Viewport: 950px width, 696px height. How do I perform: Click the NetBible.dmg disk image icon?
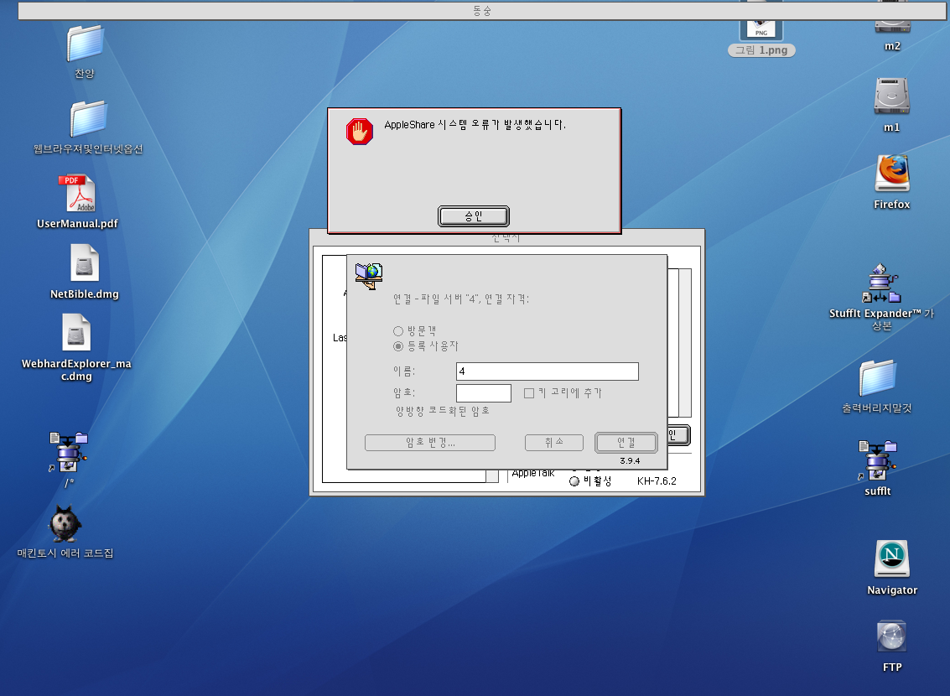pos(84,265)
